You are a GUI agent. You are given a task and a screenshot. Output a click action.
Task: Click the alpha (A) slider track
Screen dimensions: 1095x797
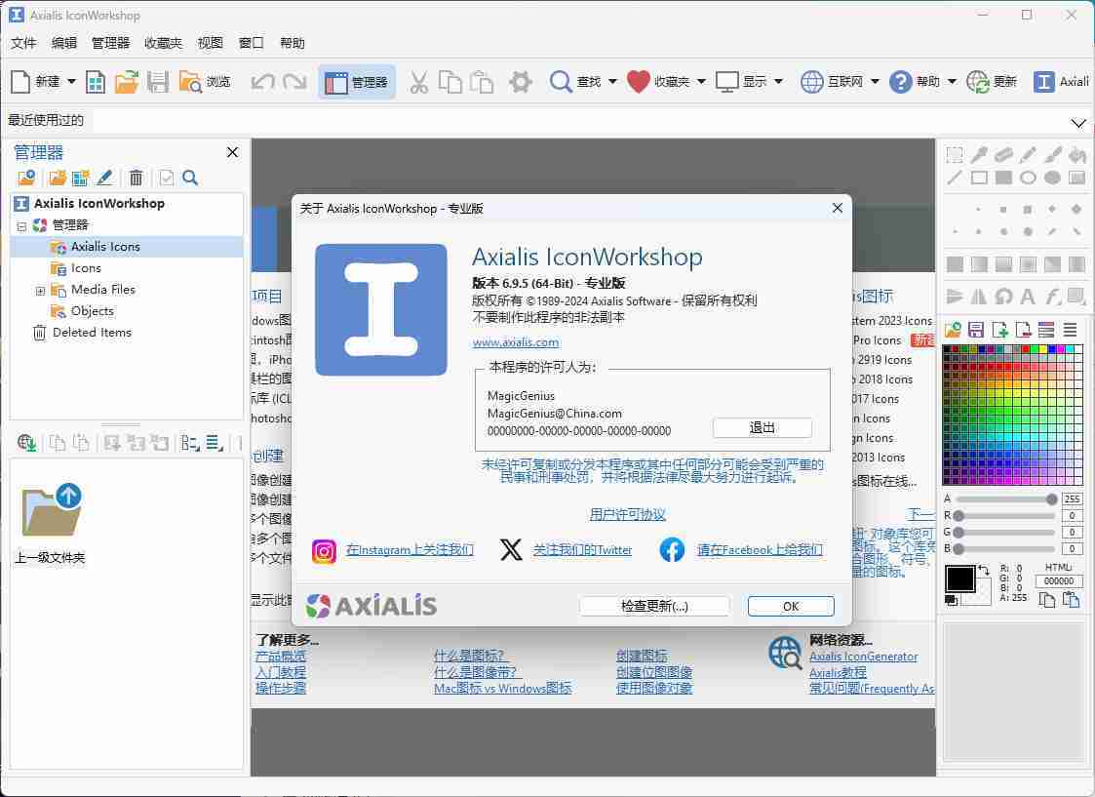pos(1004,499)
